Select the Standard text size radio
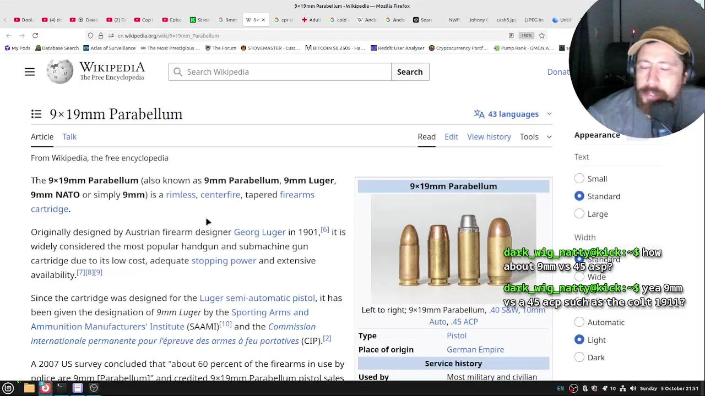Image resolution: width=705 pixels, height=396 pixels. pyautogui.click(x=579, y=196)
